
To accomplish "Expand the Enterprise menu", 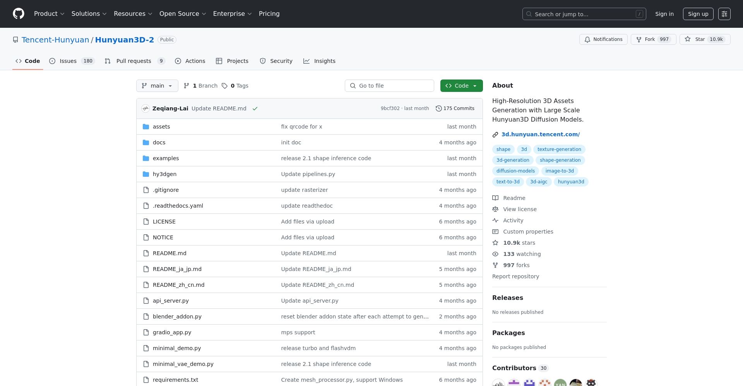I will tap(232, 14).
